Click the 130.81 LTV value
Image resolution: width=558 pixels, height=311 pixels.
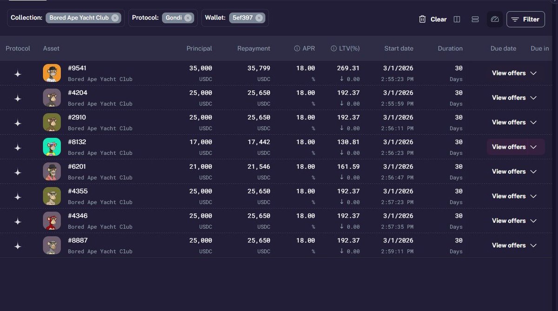click(x=348, y=142)
